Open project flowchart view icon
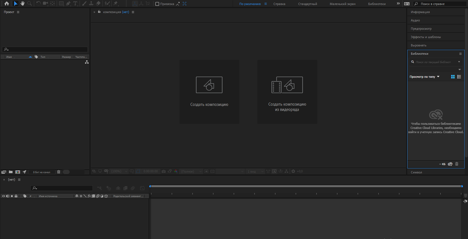Viewport: 468px width, 239px height. pos(87,62)
